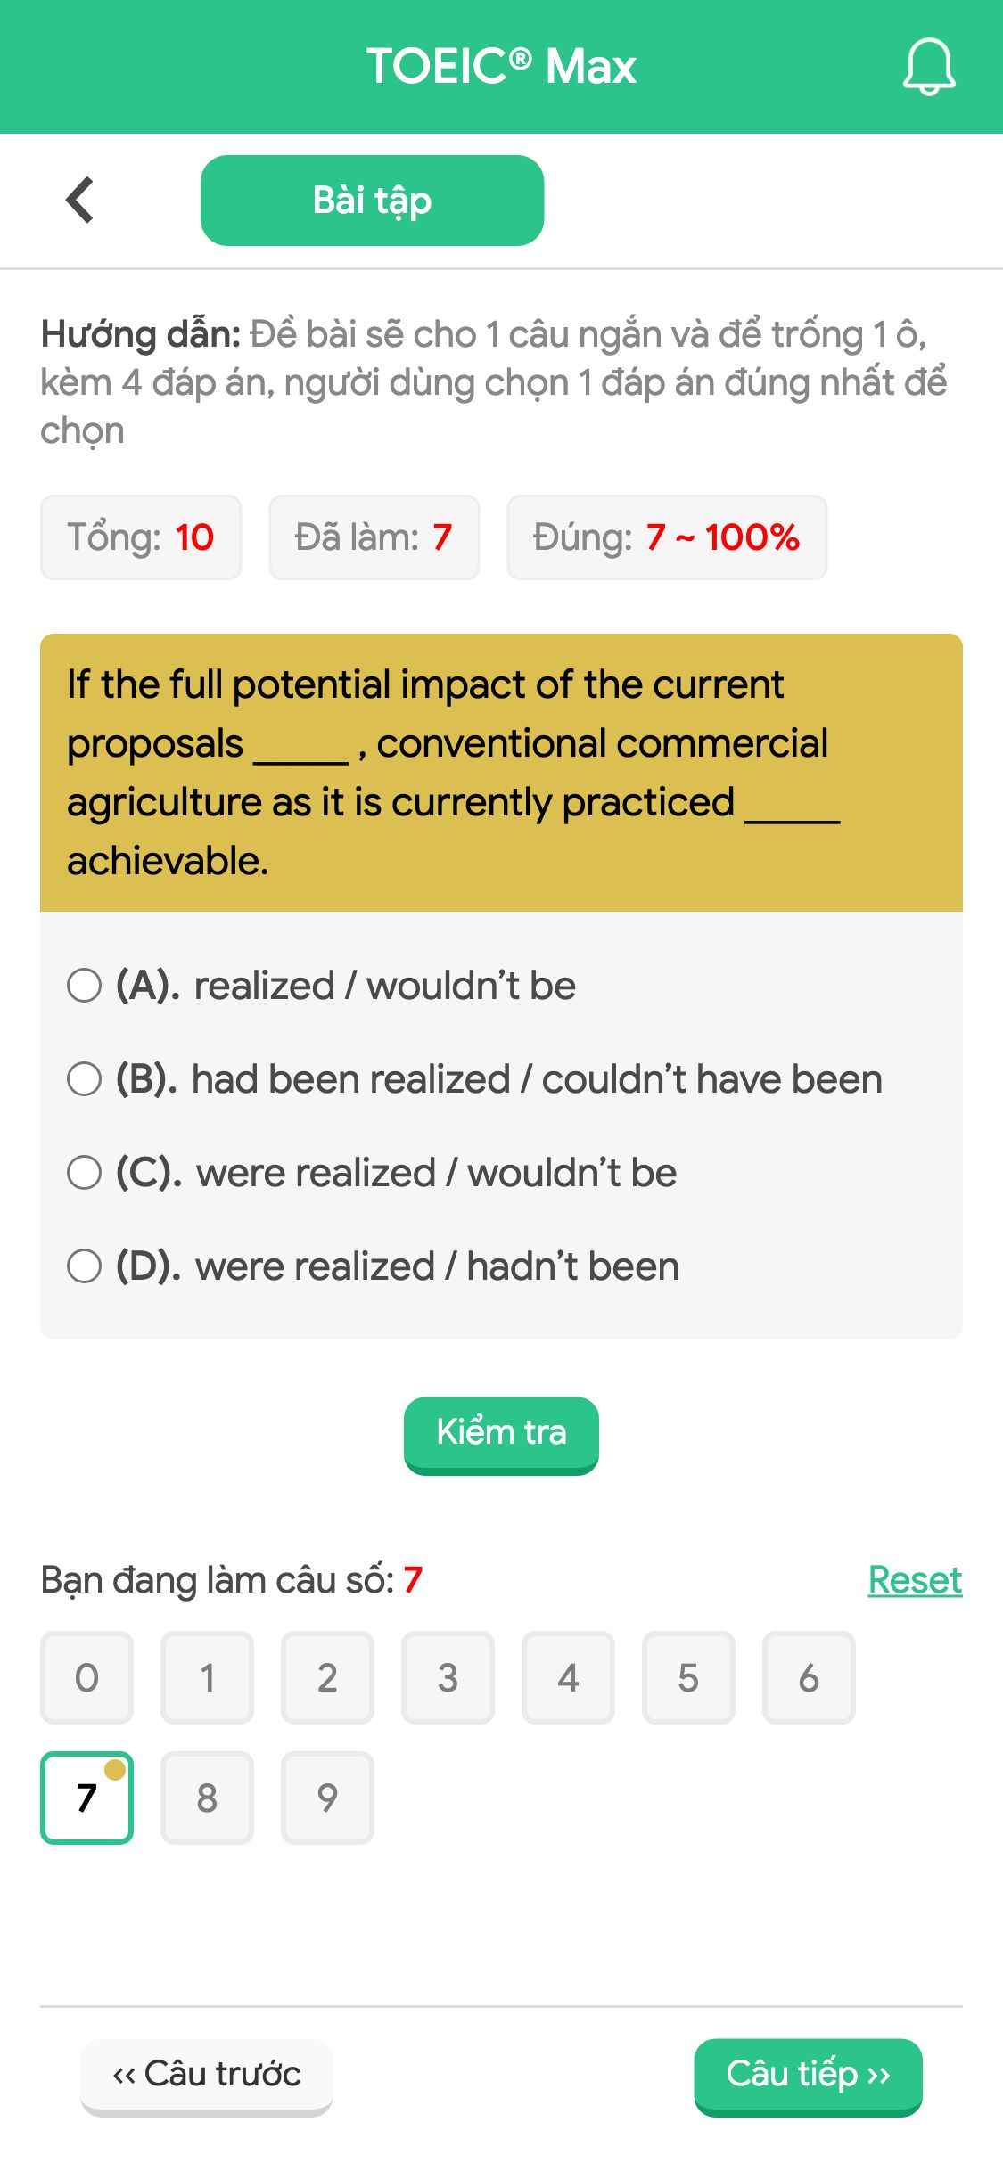Select radio button for answer (A)
Screen dimensions: 1003x2171
(85, 986)
